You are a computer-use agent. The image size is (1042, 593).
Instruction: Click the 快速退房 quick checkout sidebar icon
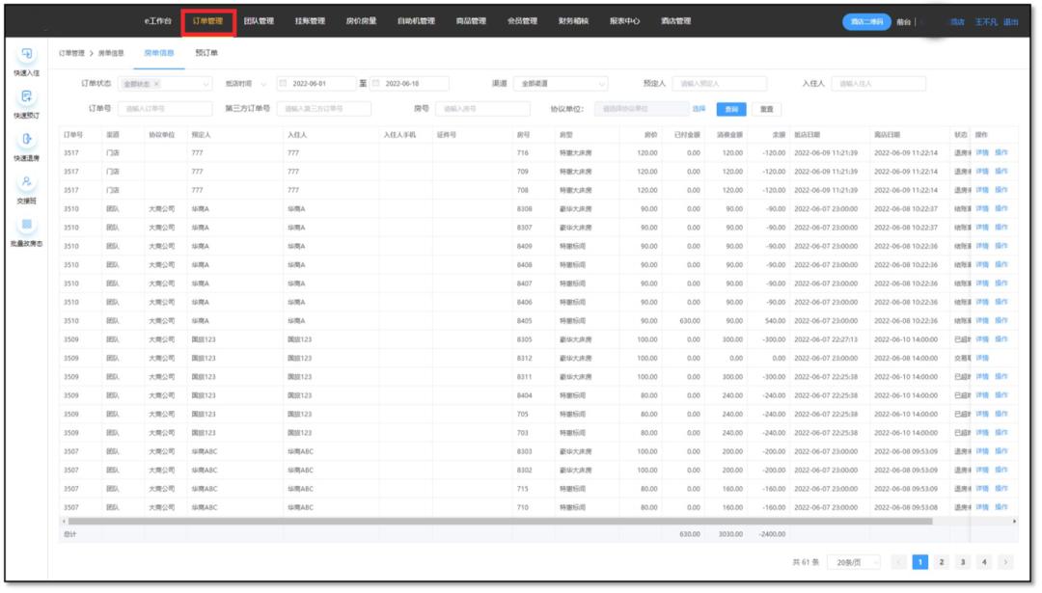pos(27,140)
